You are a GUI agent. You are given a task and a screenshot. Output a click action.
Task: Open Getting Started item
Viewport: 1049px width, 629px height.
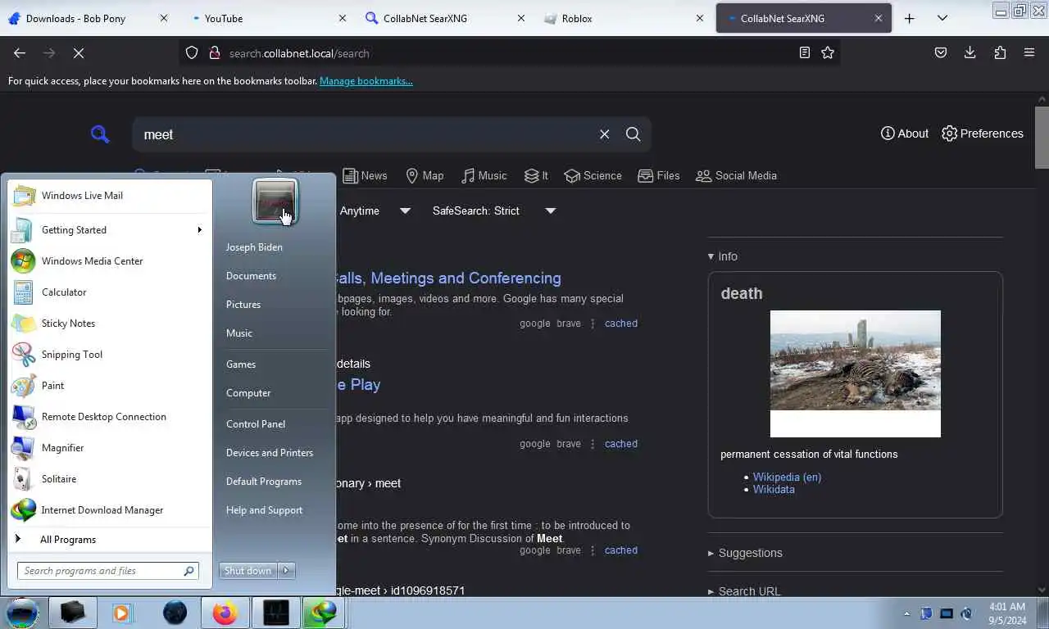(110, 230)
